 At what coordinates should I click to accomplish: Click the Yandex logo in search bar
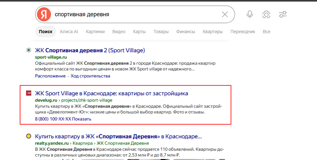[x=44, y=14]
